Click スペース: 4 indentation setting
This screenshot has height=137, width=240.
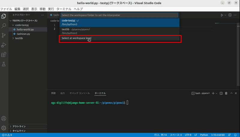(x=176, y=135)
